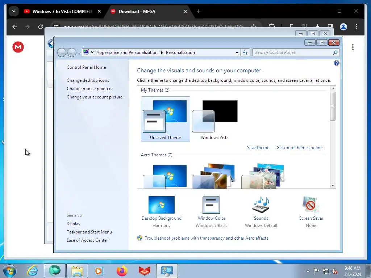Click the theme list scroll up arrow
The height and width of the screenshot is (278, 371).
tap(333, 89)
